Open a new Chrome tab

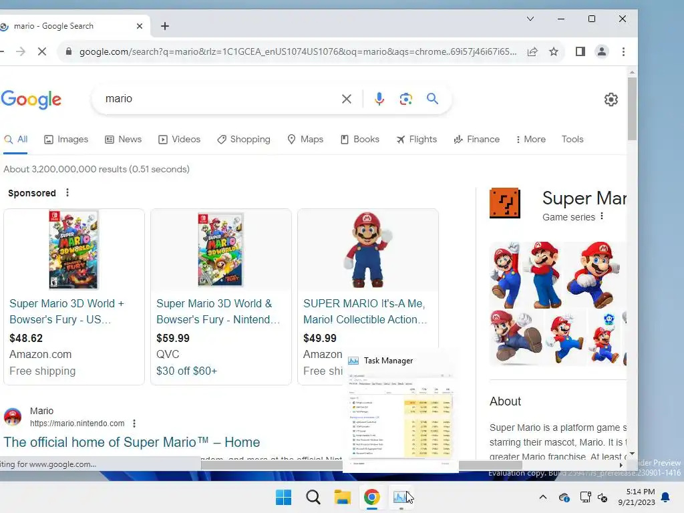[164, 26]
